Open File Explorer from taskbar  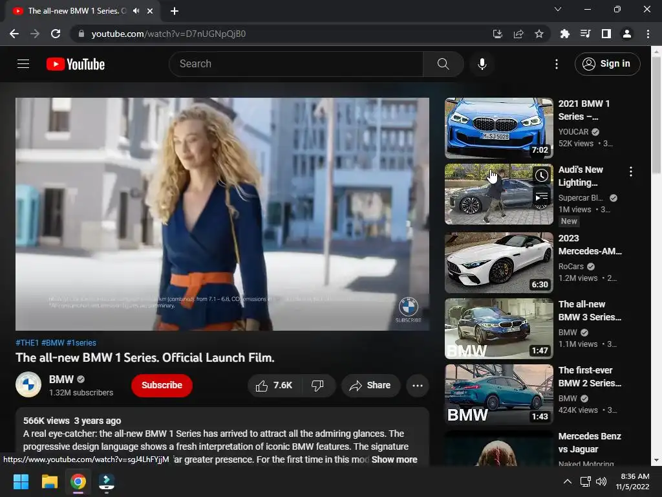click(49, 481)
